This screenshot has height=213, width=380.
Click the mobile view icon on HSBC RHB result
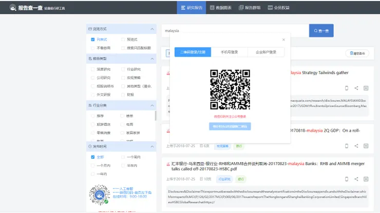[x=347, y=179]
